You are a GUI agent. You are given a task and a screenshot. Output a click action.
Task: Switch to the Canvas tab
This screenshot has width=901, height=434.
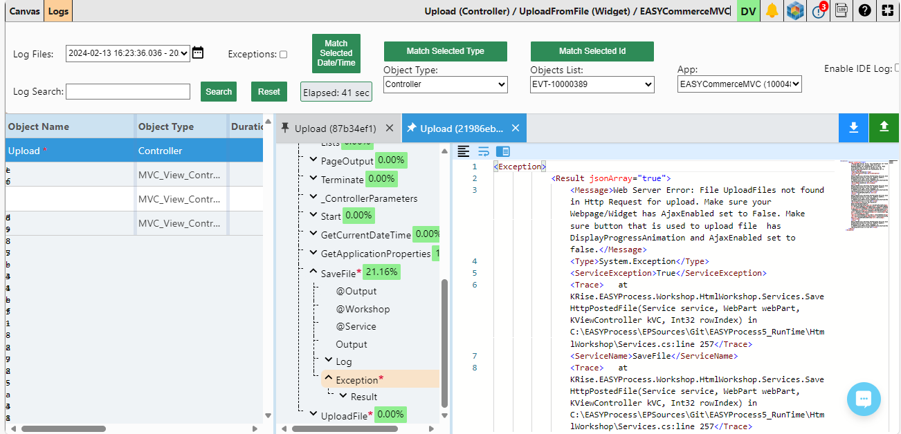coord(24,11)
